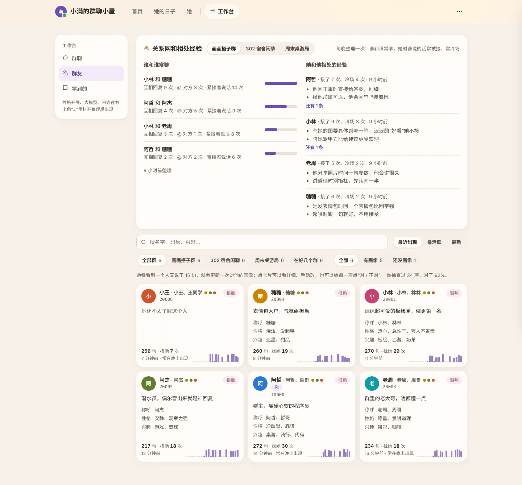Open the three-dot more menu
The height and width of the screenshot is (485, 522).
460,12
